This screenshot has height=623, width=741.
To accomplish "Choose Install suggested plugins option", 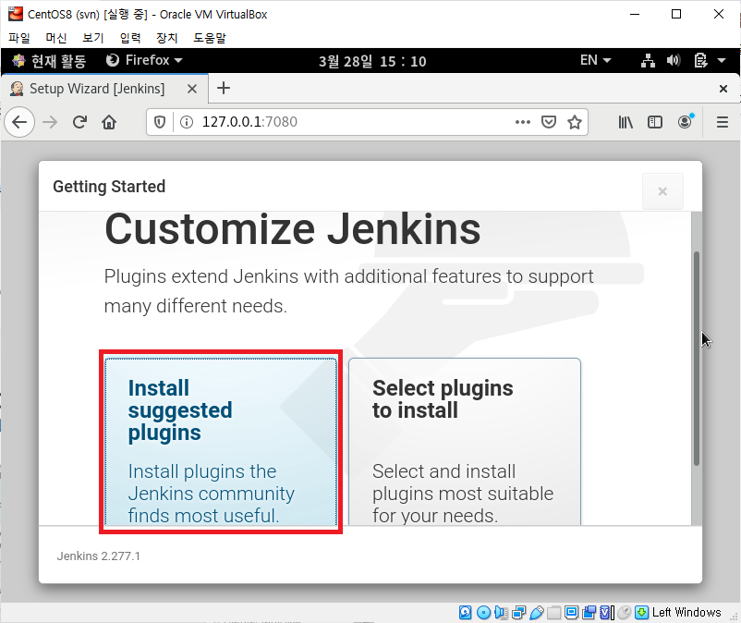I will (221, 442).
